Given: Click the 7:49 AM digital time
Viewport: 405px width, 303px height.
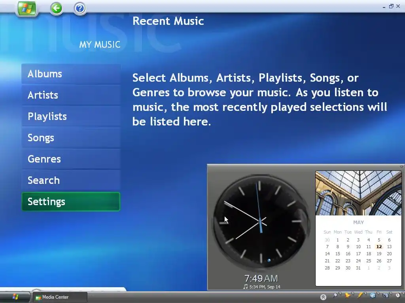Looking at the screenshot, I should point(261,279).
